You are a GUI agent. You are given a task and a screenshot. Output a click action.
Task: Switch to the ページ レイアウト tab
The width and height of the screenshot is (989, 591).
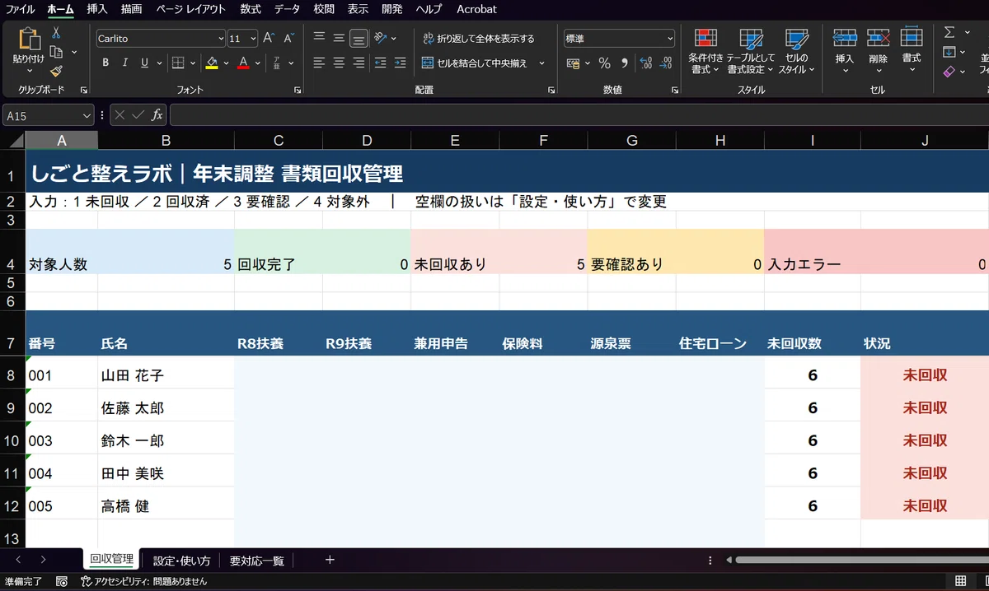coord(190,9)
